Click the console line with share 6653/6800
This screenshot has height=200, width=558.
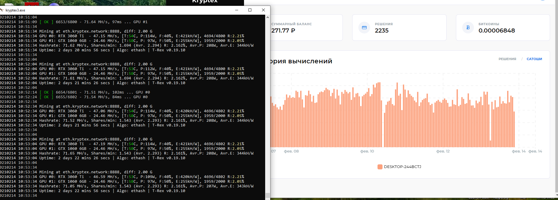point(74,22)
